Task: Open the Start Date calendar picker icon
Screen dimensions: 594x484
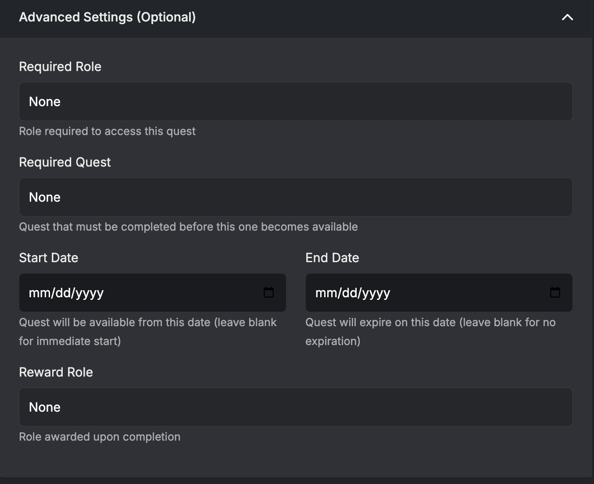Action: pyautogui.click(x=268, y=292)
